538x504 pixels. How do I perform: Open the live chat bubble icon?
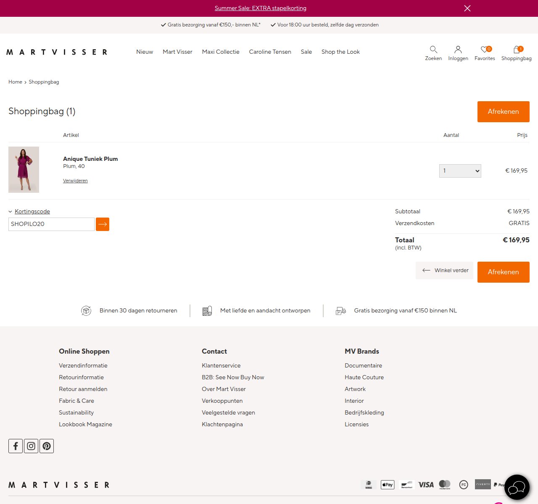517,487
